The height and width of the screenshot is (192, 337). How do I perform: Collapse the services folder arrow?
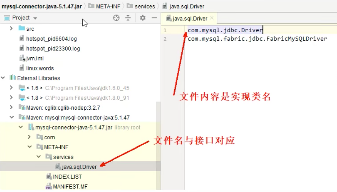[39, 157]
